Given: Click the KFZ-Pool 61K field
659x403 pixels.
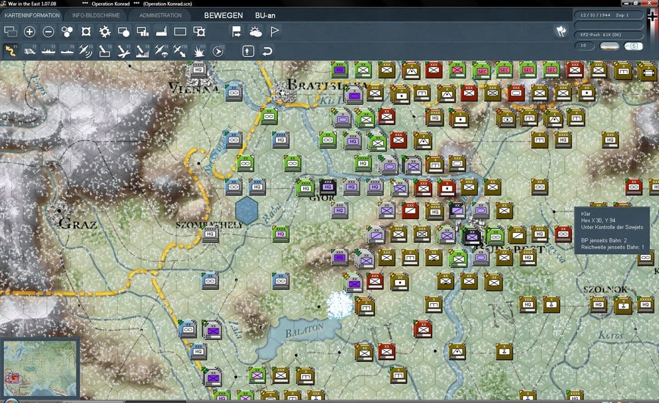Looking at the screenshot, I should [x=609, y=35].
